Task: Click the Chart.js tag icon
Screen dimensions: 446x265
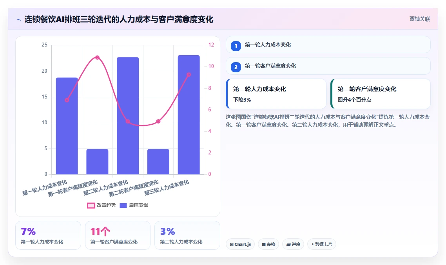Action: tap(232, 244)
